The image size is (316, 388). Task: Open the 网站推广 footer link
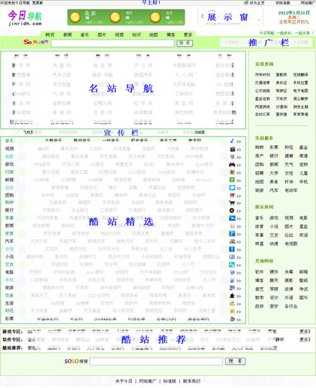pyautogui.click(x=148, y=381)
